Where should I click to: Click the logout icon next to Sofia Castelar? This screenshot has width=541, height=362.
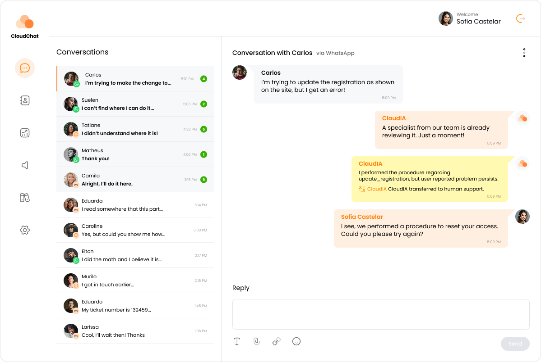tap(520, 18)
